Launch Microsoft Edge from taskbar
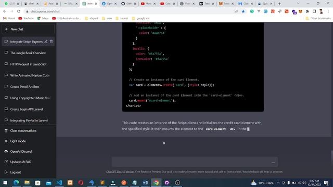 (16, 182)
